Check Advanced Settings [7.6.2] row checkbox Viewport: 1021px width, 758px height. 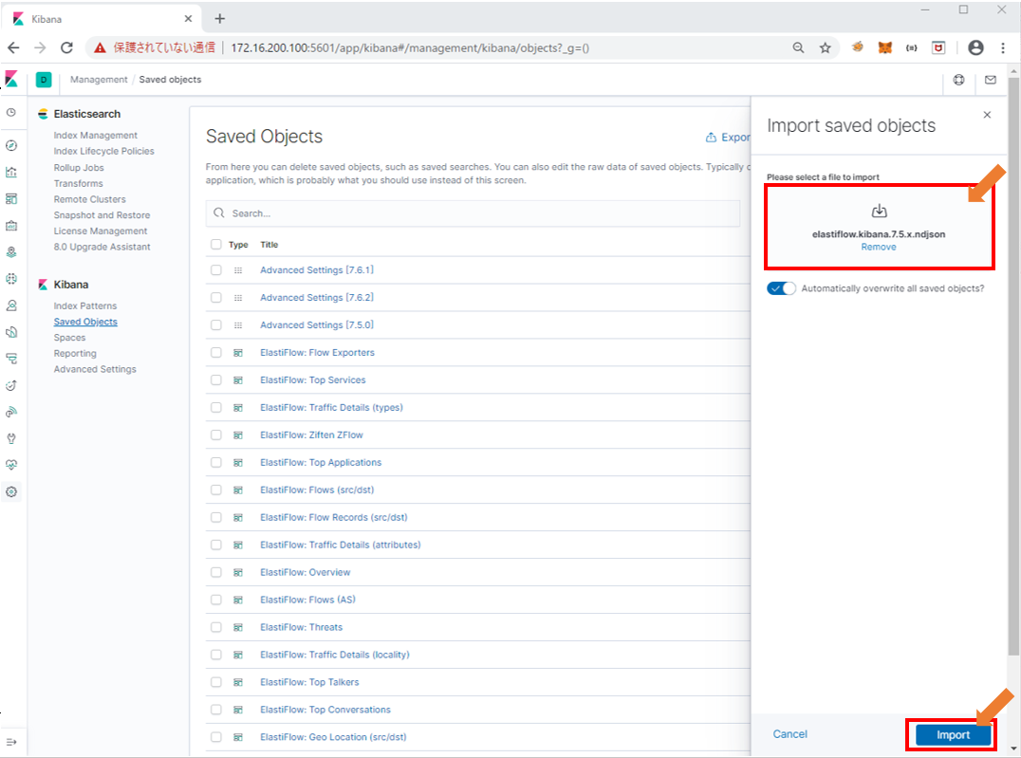point(216,298)
